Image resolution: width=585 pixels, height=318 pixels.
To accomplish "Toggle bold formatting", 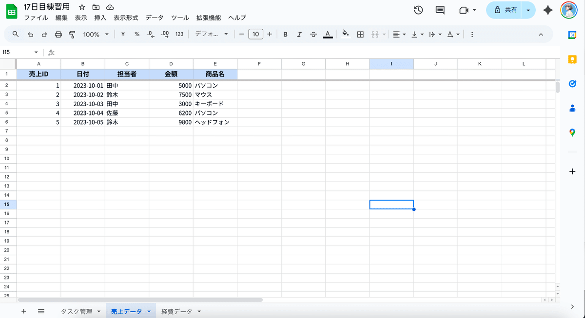I will 285,34.
